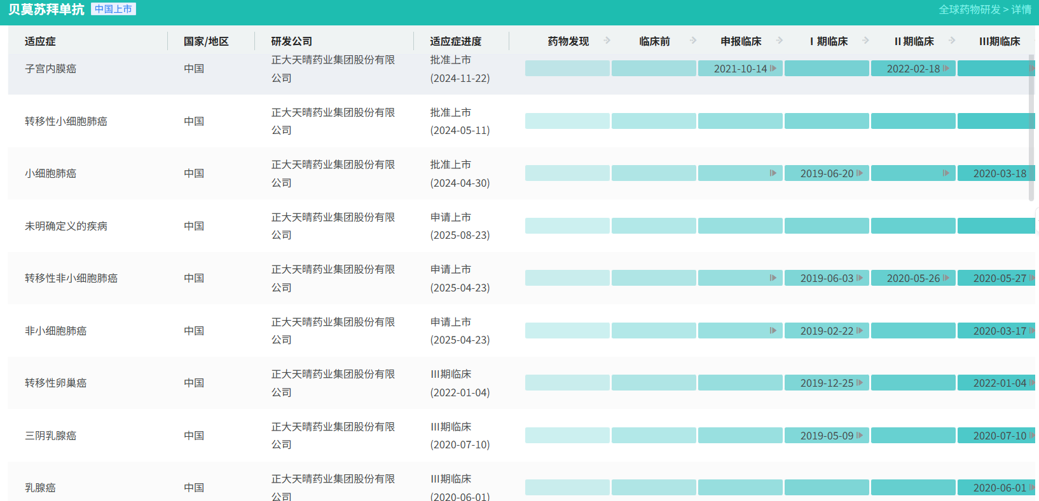Click the 转移性卵巢癌 indication

point(55,383)
